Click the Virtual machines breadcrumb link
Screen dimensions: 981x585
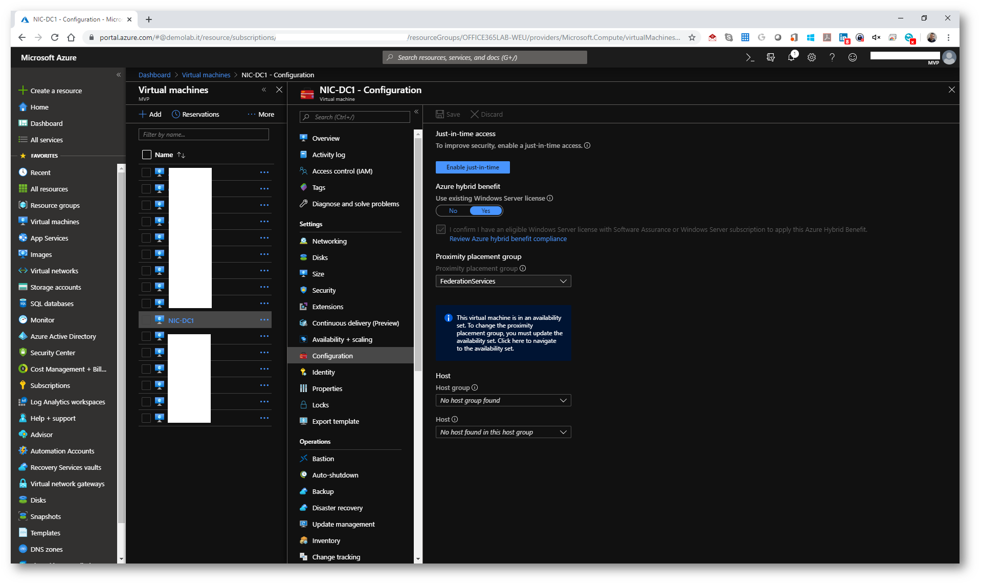click(206, 75)
